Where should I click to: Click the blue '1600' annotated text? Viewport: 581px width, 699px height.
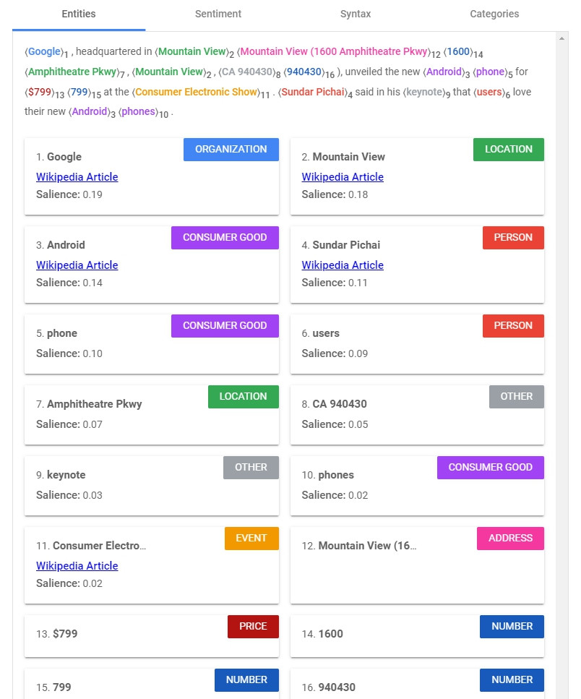tap(458, 52)
